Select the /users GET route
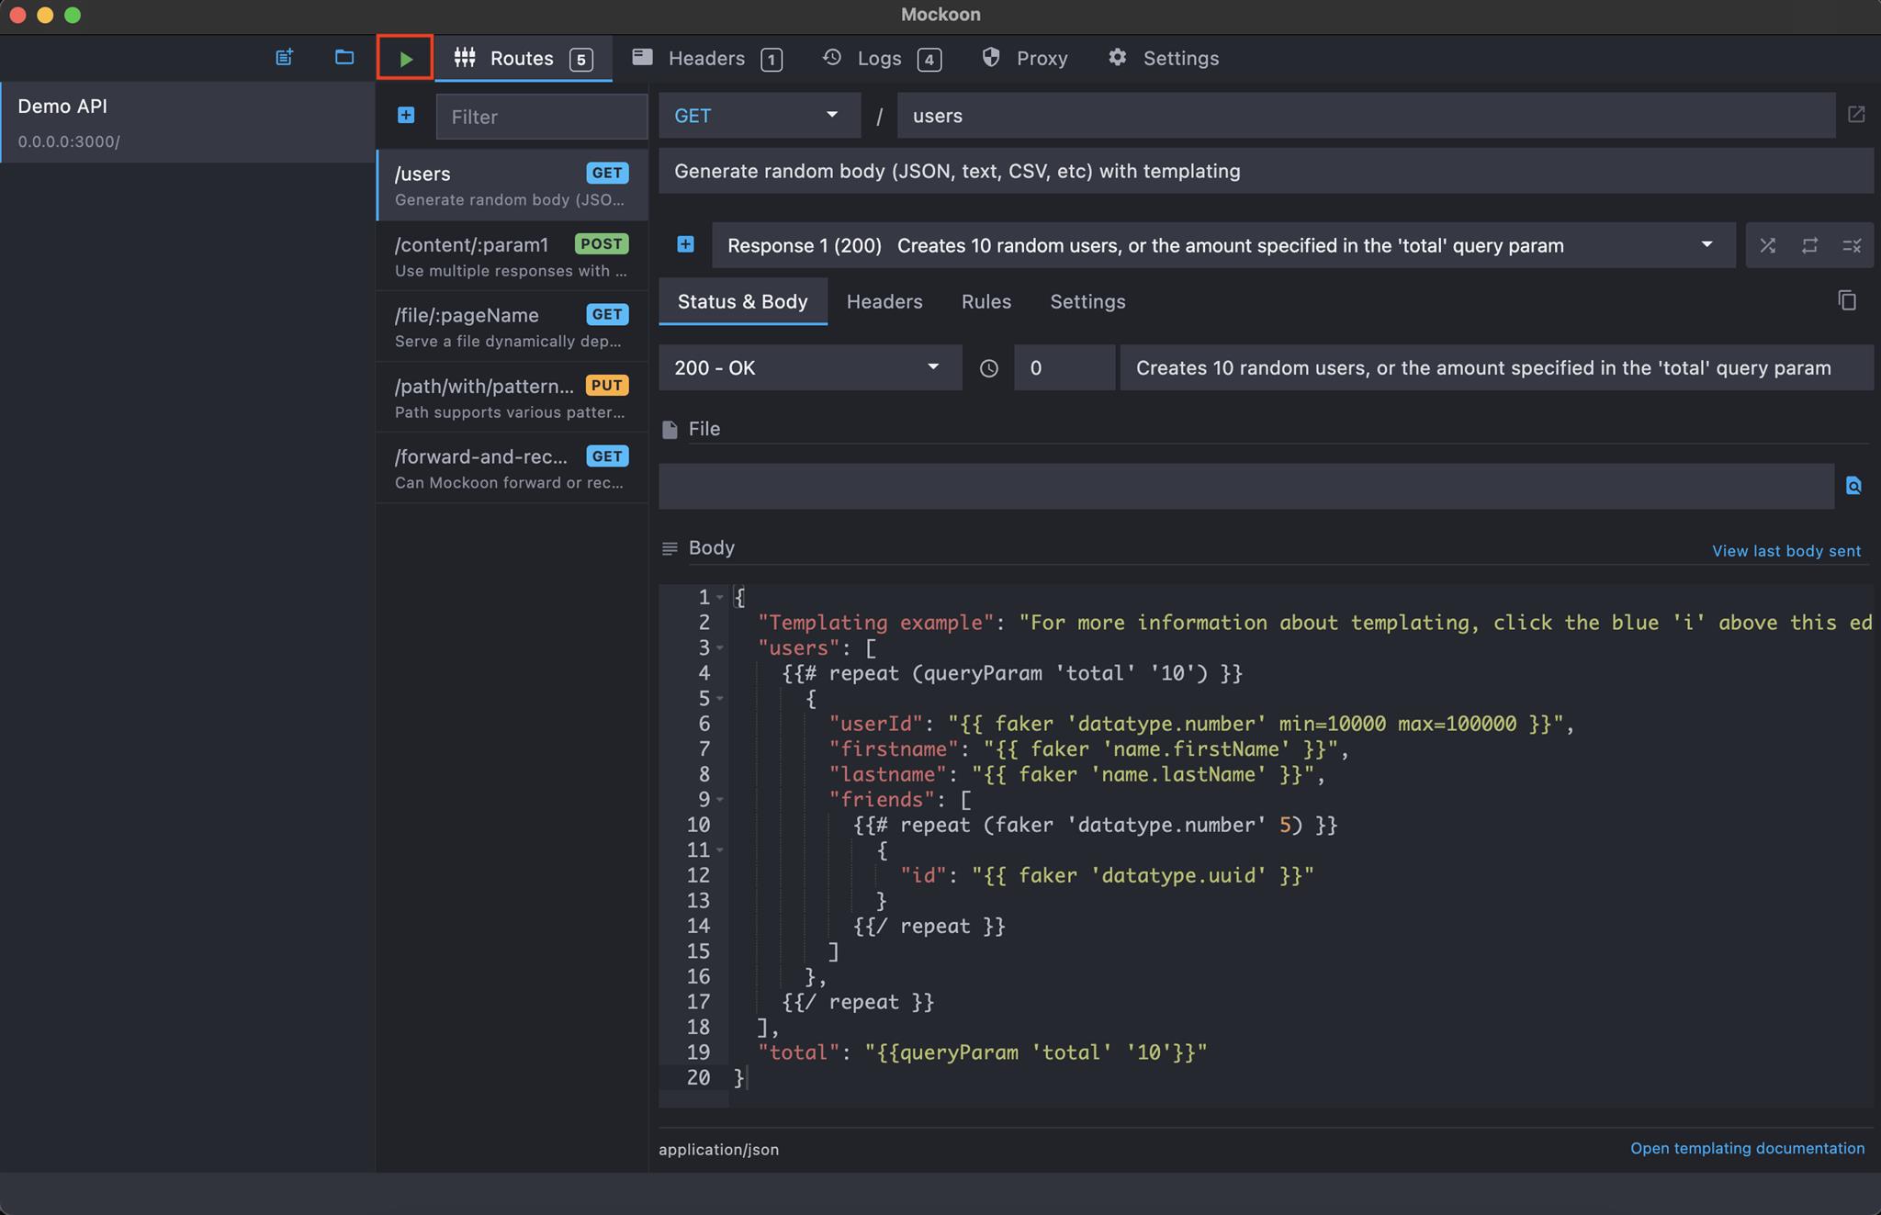The image size is (1881, 1215). pyautogui.click(x=512, y=186)
